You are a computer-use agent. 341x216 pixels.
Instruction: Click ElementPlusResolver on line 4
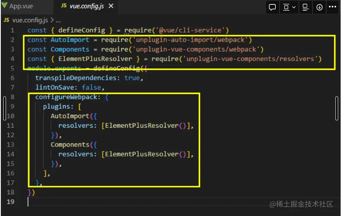95,59
